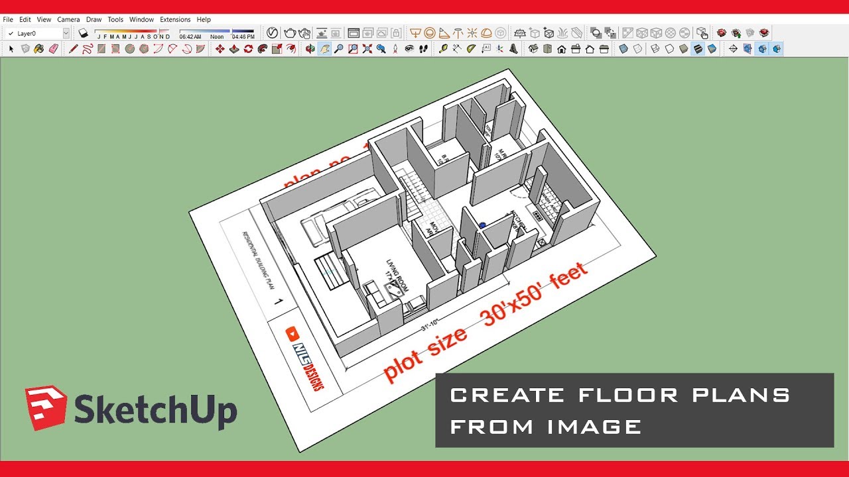Switch to Top view
This screenshot has height=477, width=849.
[x=548, y=49]
